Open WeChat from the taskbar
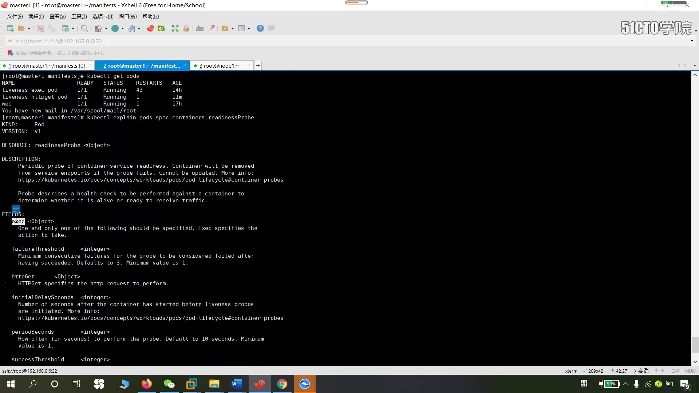Viewport: 699px width, 393px height. click(169, 384)
